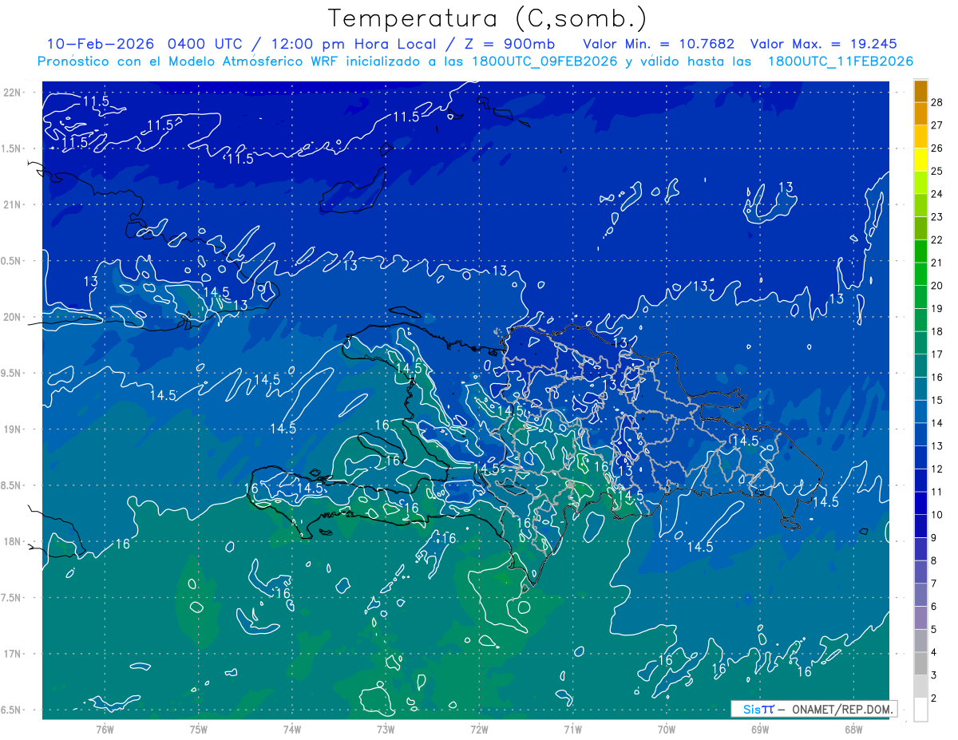Click the 68W longitude axis label

[x=853, y=730]
